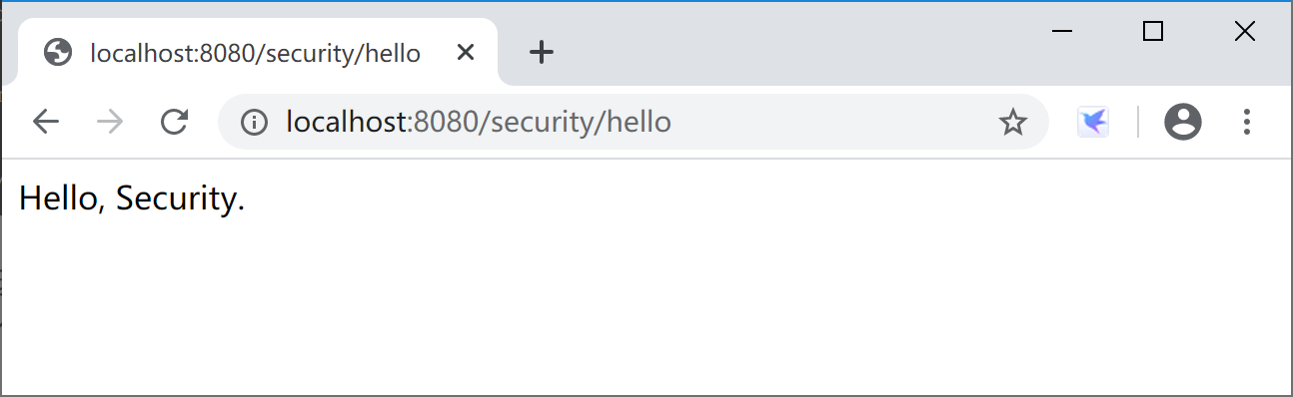Open Chrome's three-dot menu

(1246, 122)
